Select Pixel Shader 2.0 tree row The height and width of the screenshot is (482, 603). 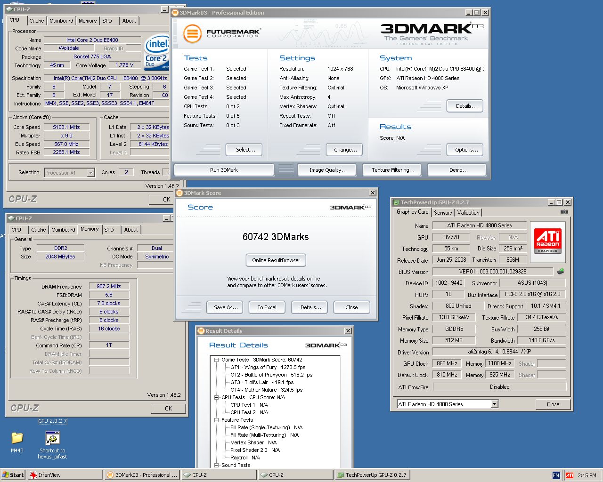pyautogui.click(x=255, y=450)
